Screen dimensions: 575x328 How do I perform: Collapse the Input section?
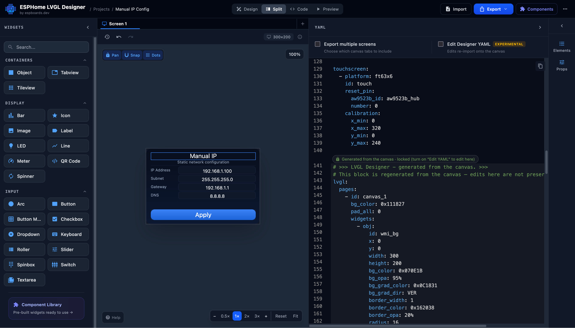[85, 191]
